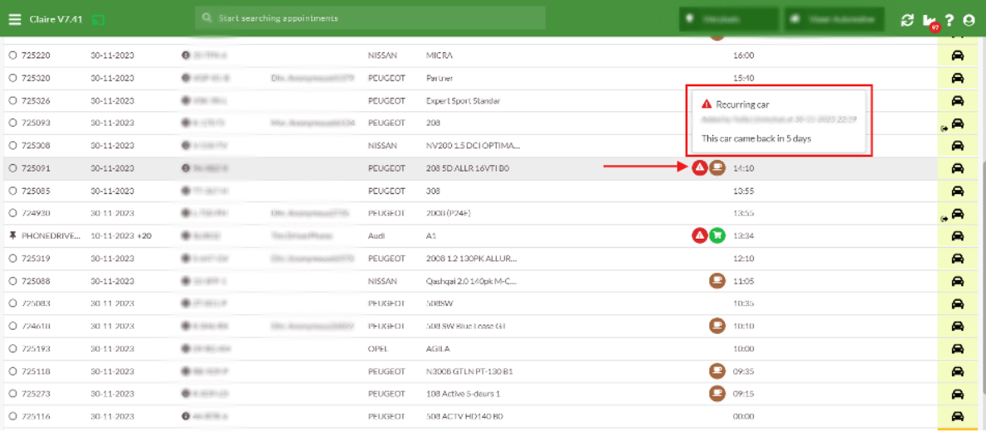
Task: Click the car icon on row 725116
Action: point(958,416)
